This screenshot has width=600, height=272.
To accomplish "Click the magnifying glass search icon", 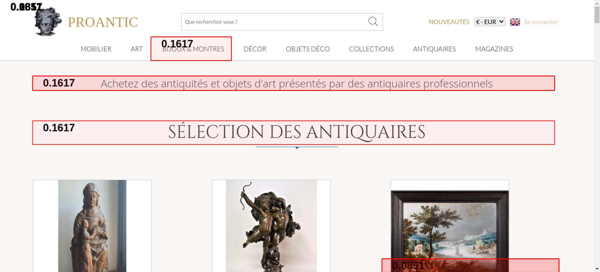I will [373, 22].
